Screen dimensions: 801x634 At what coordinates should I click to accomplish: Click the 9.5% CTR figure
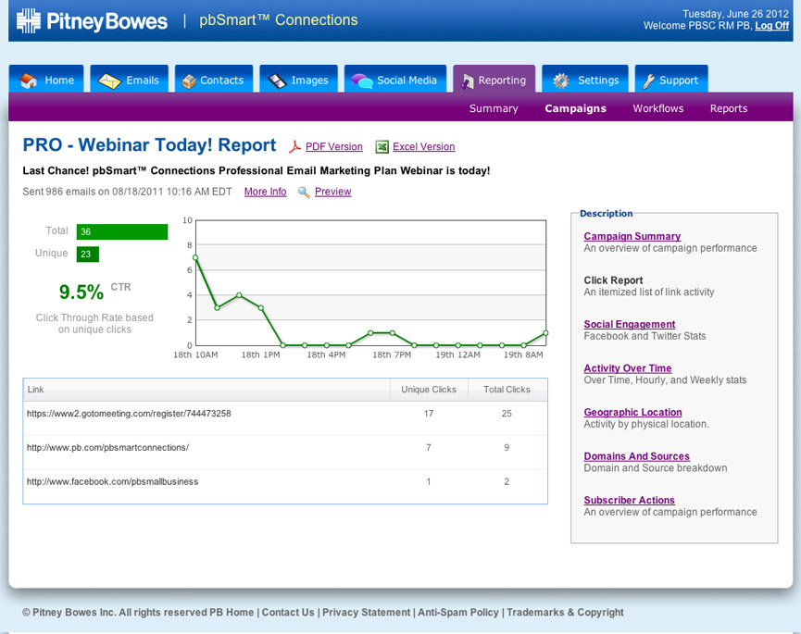[81, 292]
